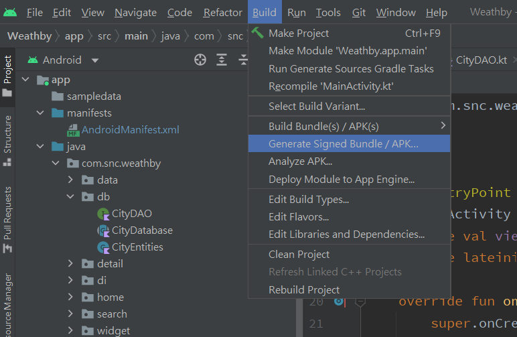Image resolution: width=517 pixels, height=337 pixels.
Task: Open the Build Bundle(s) / APK(s) submenu
Action: point(349,126)
